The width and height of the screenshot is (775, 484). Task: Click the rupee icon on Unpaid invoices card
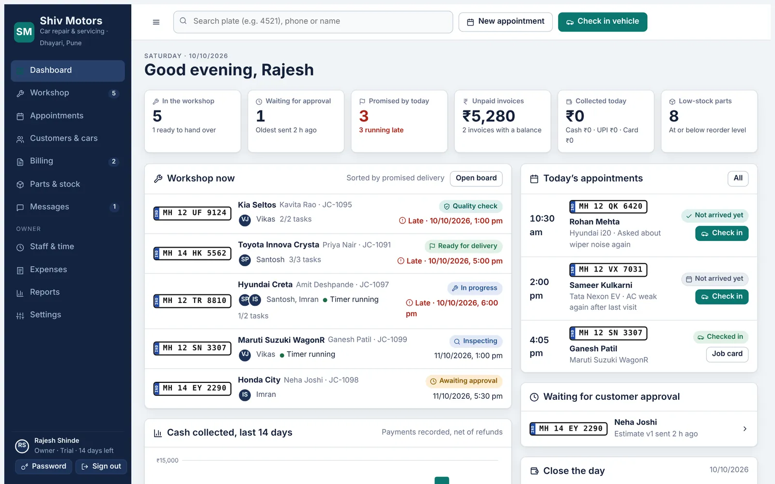(x=465, y=102)
